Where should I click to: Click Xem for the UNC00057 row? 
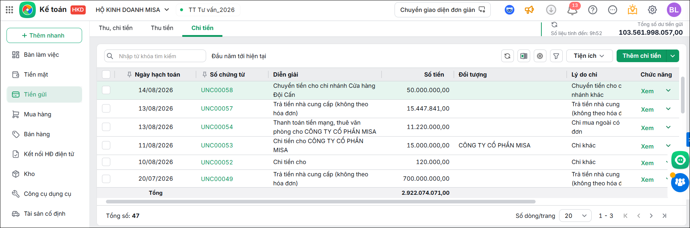tap(647, 110)
